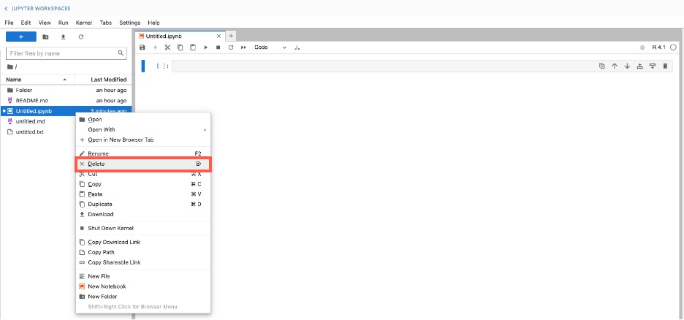This screenshot has height=320, width=684.
Task: Choose Rename in the context menu
Action: click(143, 153)
